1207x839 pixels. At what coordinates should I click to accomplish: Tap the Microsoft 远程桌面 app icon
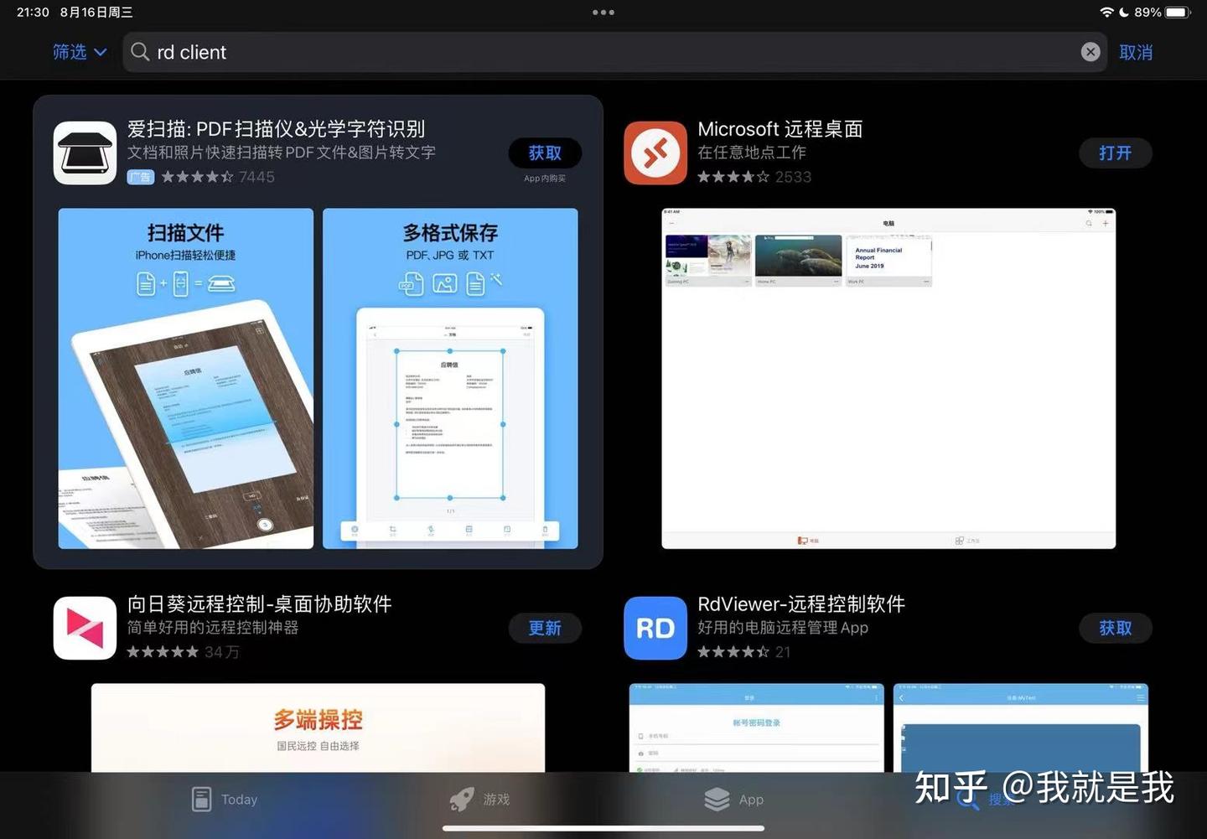pyautogui.click(x=655, y=153)
